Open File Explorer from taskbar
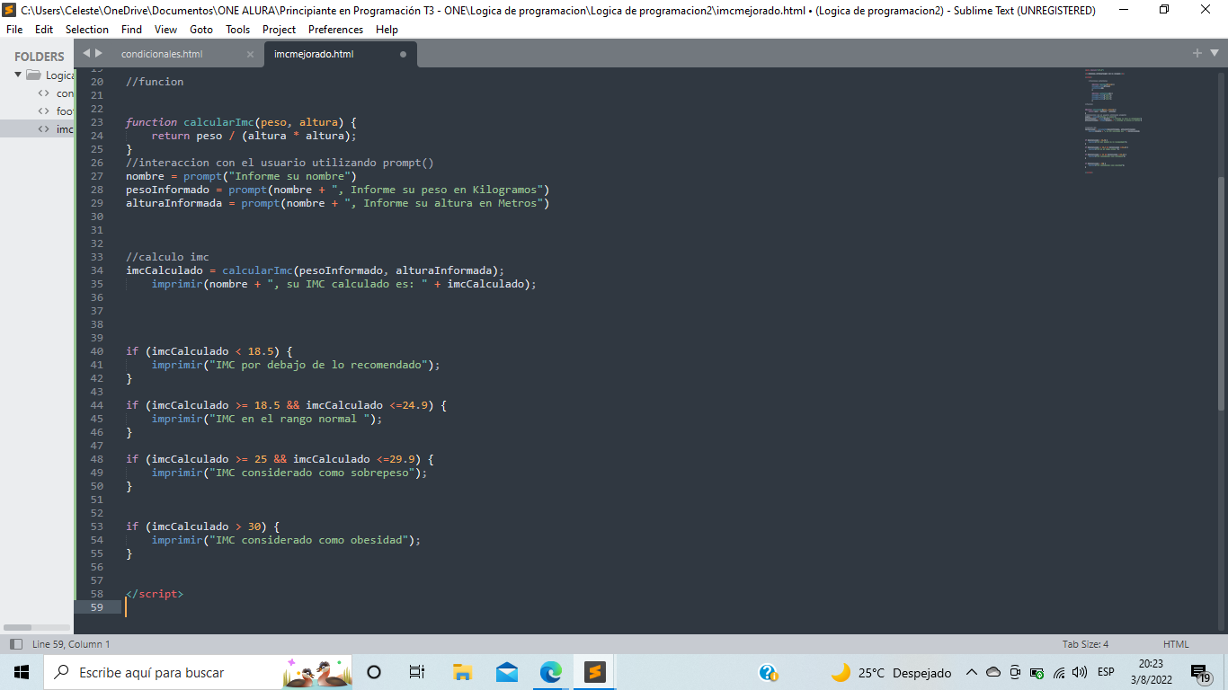This screenshot has width=1228, height=690. point(462,672)
